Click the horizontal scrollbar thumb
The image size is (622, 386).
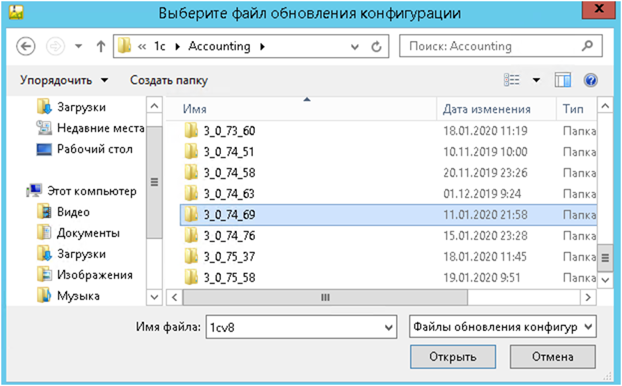point(325,297)
